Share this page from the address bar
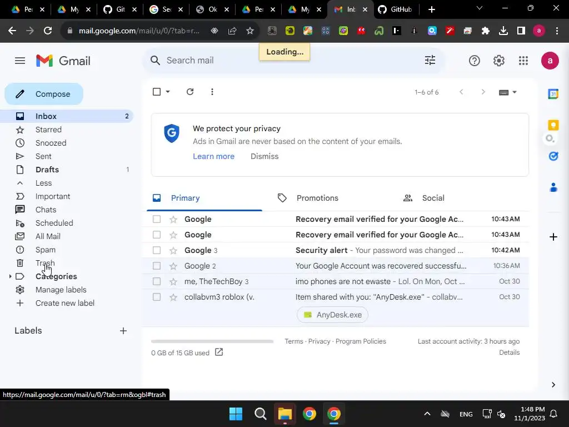Screen dimensions: 569x427 pos(232,31)
